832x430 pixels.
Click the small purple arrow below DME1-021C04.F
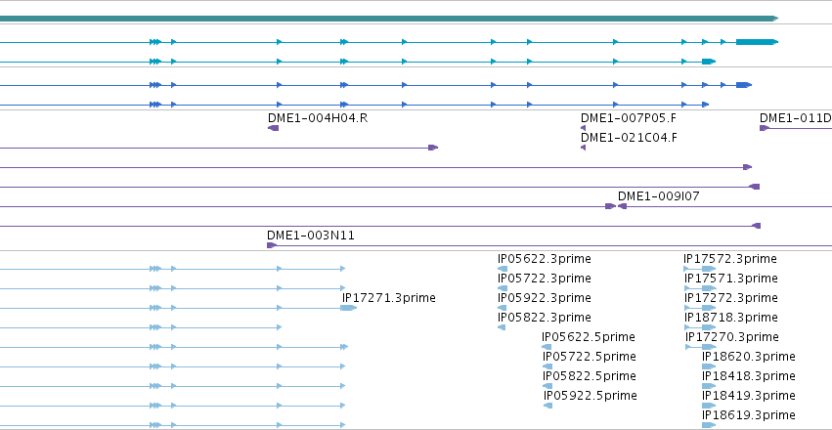point(583,148)
